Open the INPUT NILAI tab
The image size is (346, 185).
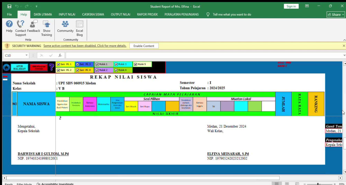pos(67,14)
